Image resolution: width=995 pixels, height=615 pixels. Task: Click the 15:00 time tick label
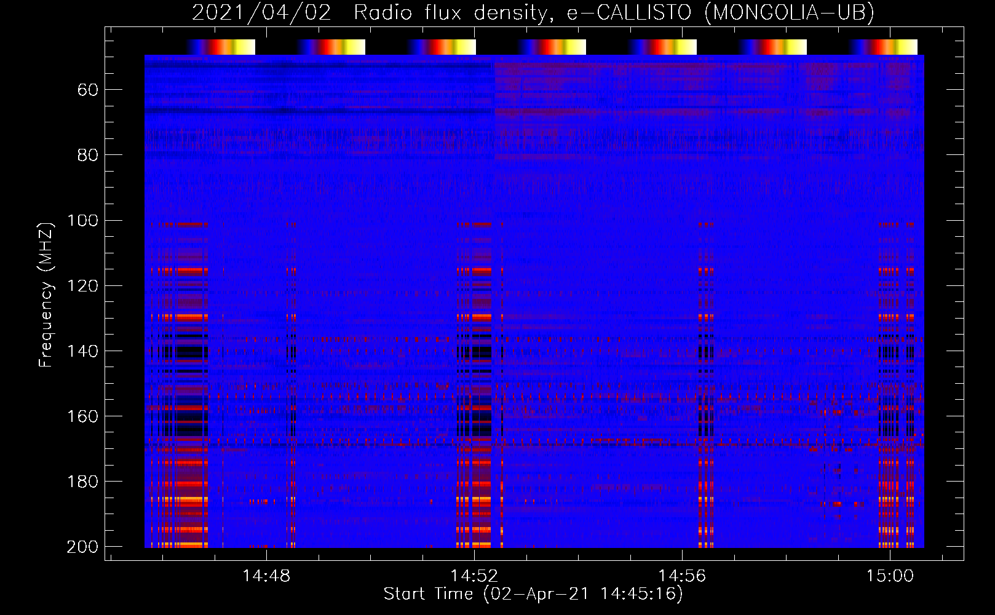click(x=890, y=576)
